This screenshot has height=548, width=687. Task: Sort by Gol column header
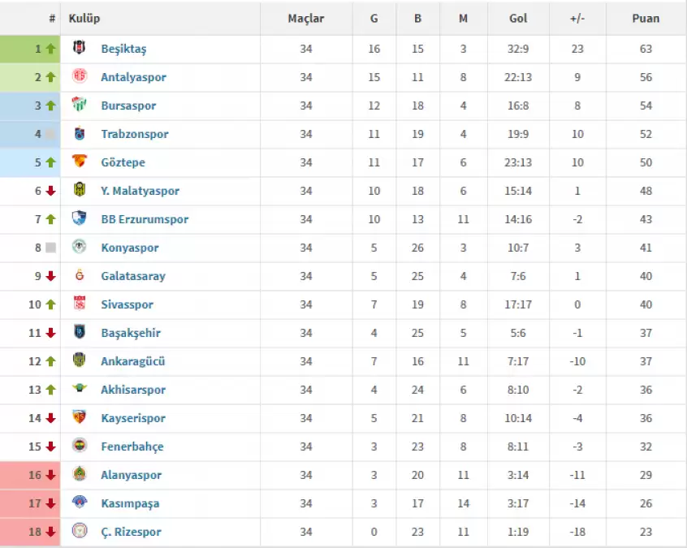tap(518, 18)
